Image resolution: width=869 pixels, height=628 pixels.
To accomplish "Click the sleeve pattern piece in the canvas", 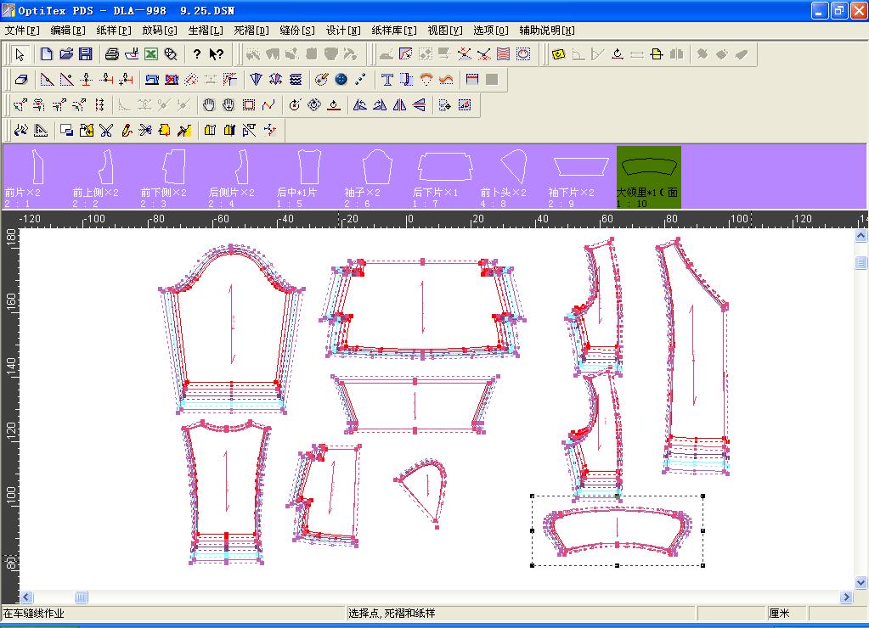I will (232, 328).
